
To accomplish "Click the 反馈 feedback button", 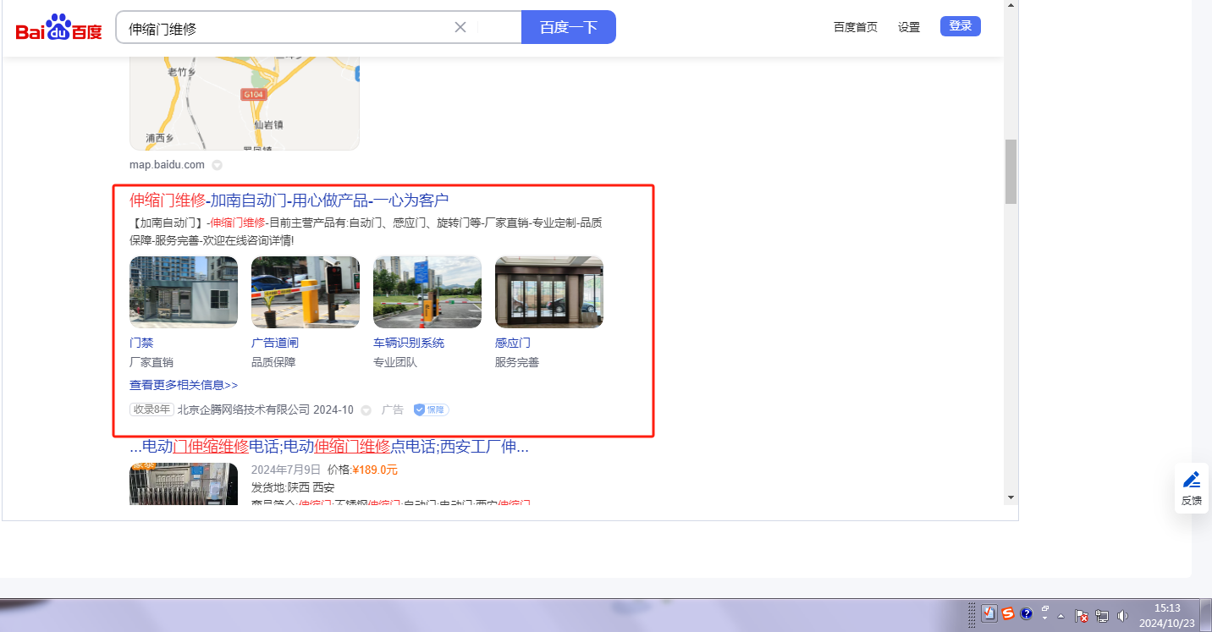I will 1192,488.
